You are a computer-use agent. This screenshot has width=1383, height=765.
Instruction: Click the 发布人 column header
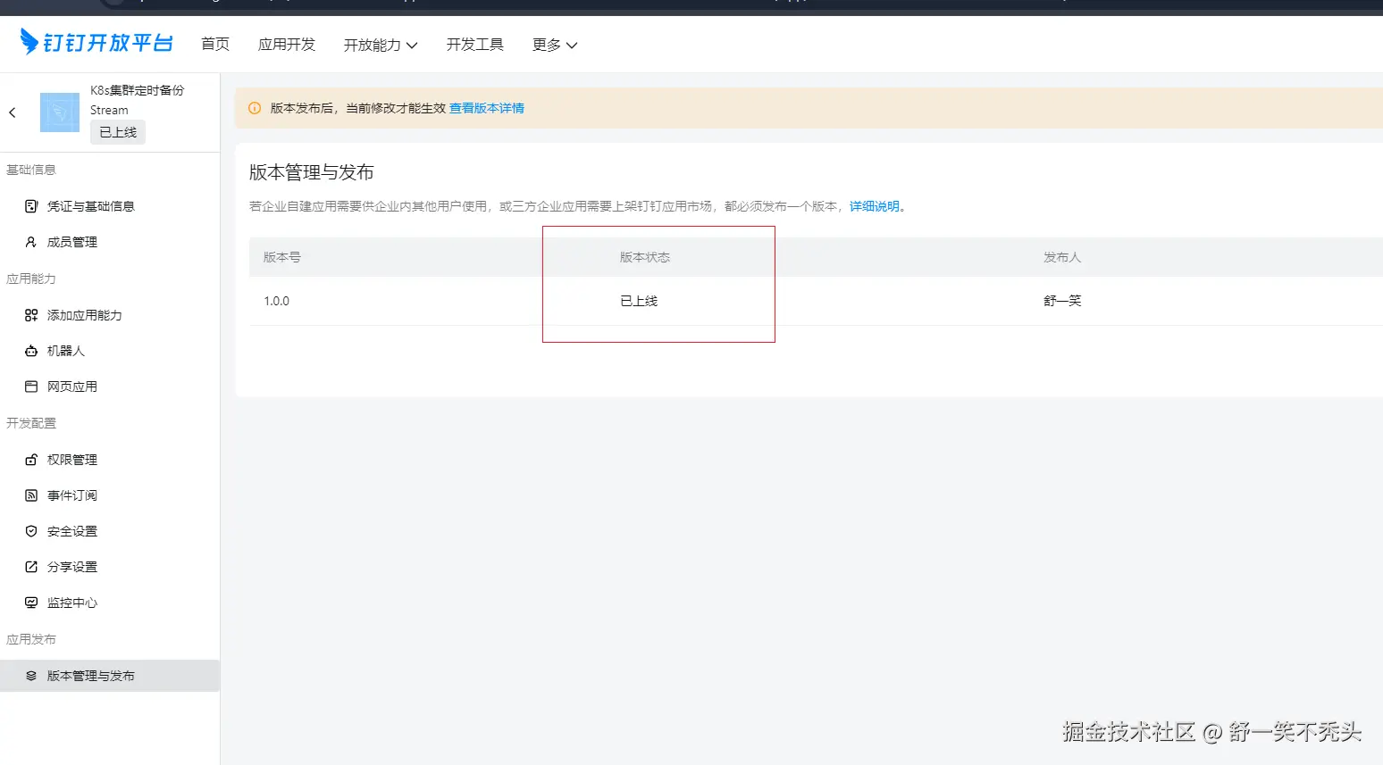pyautogui.click(x=1062, y=257)
